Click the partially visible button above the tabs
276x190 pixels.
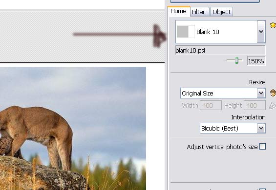215,1
